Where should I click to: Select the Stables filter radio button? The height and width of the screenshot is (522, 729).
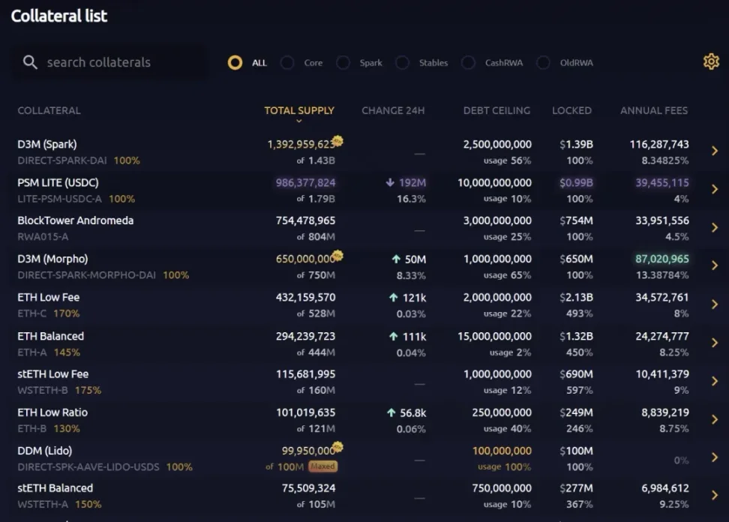402,63
